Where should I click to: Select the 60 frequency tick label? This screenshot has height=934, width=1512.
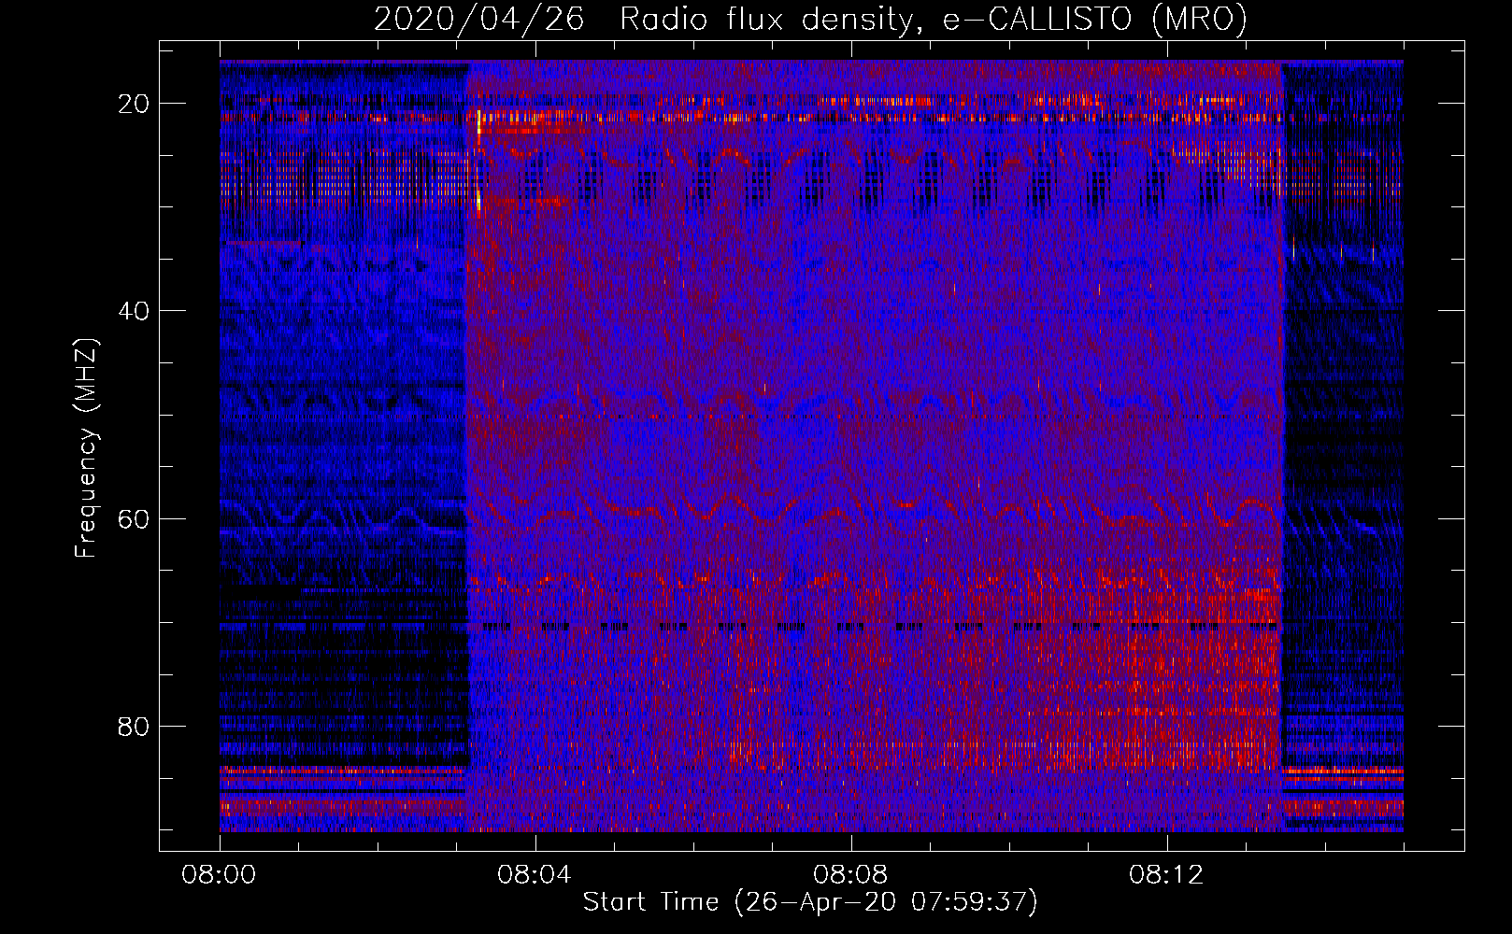tap(134, 518)
